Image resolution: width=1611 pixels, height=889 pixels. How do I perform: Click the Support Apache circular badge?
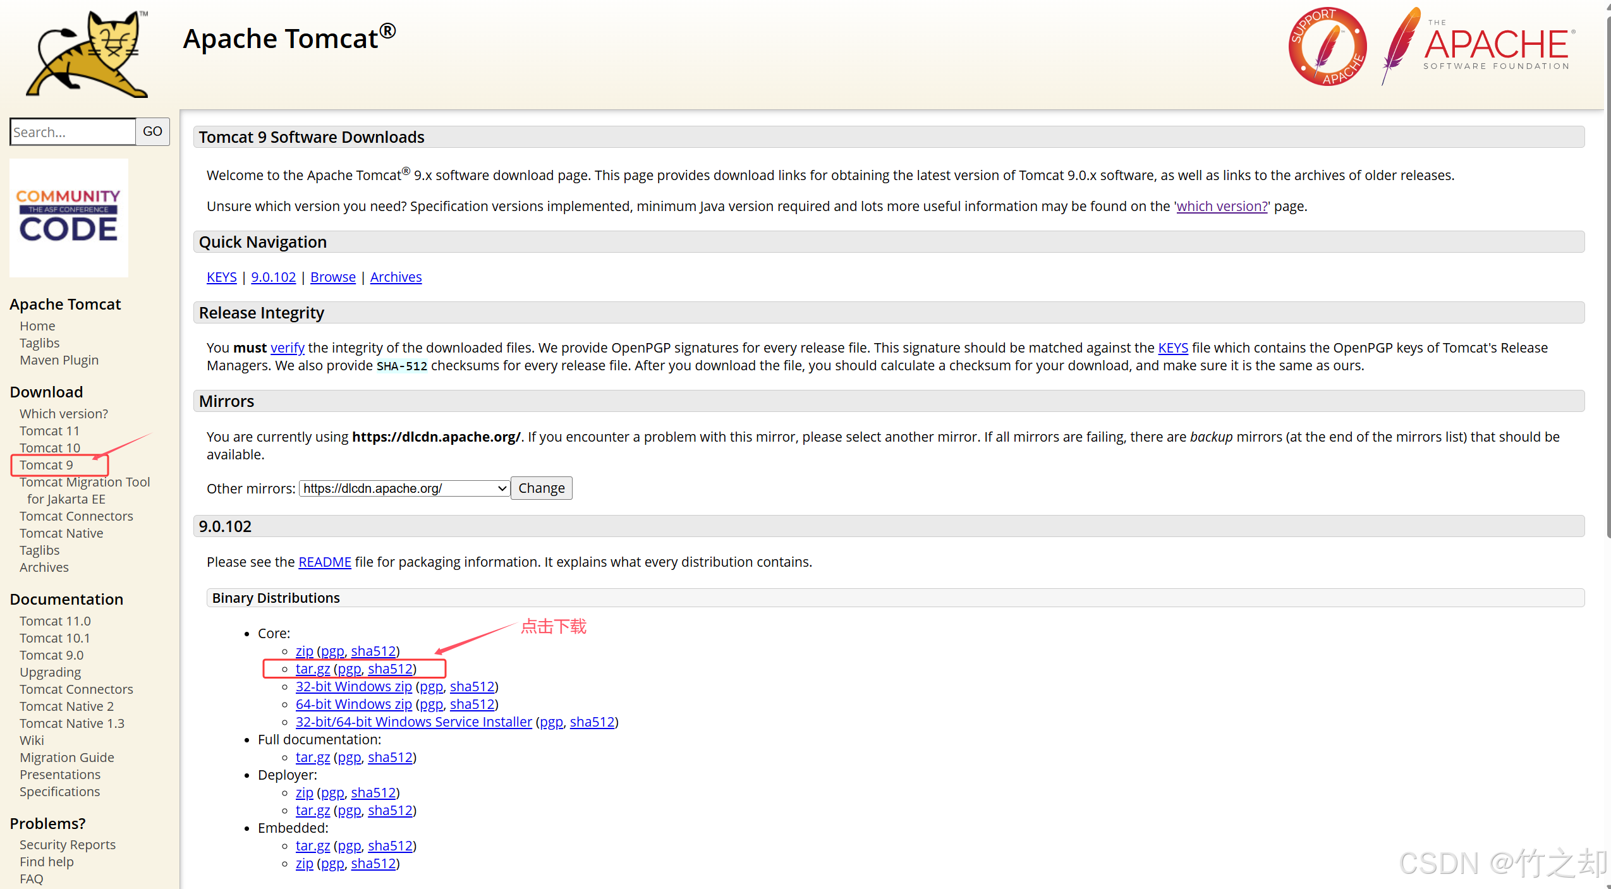pos(1327,47)
